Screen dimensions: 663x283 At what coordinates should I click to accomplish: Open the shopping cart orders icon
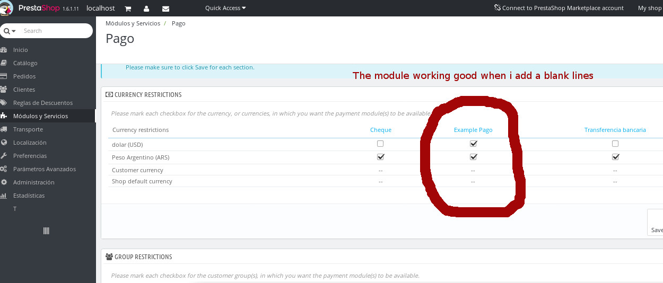coord(128,8)
